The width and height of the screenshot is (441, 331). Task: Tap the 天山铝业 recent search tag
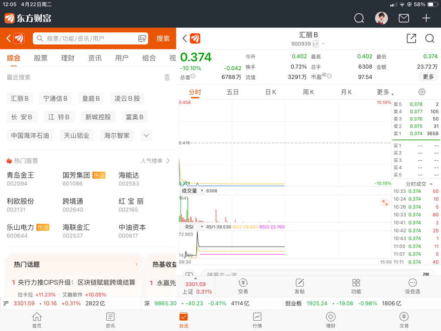77,135
